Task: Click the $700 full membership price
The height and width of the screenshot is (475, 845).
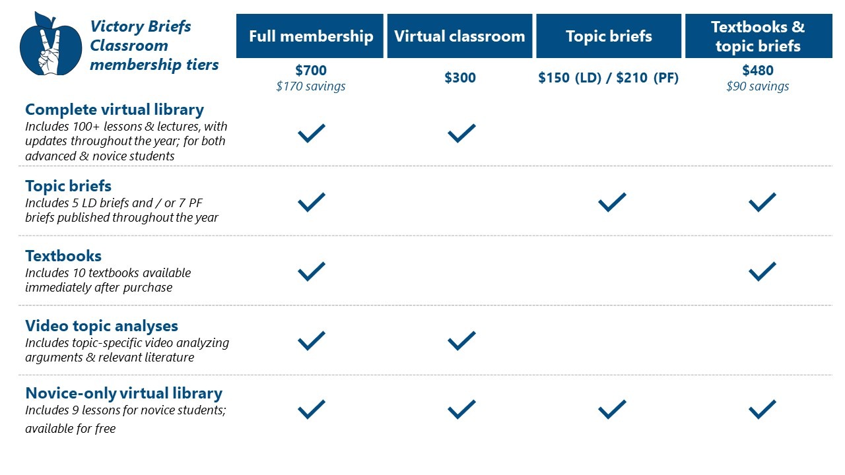Action: coord(311,71)
